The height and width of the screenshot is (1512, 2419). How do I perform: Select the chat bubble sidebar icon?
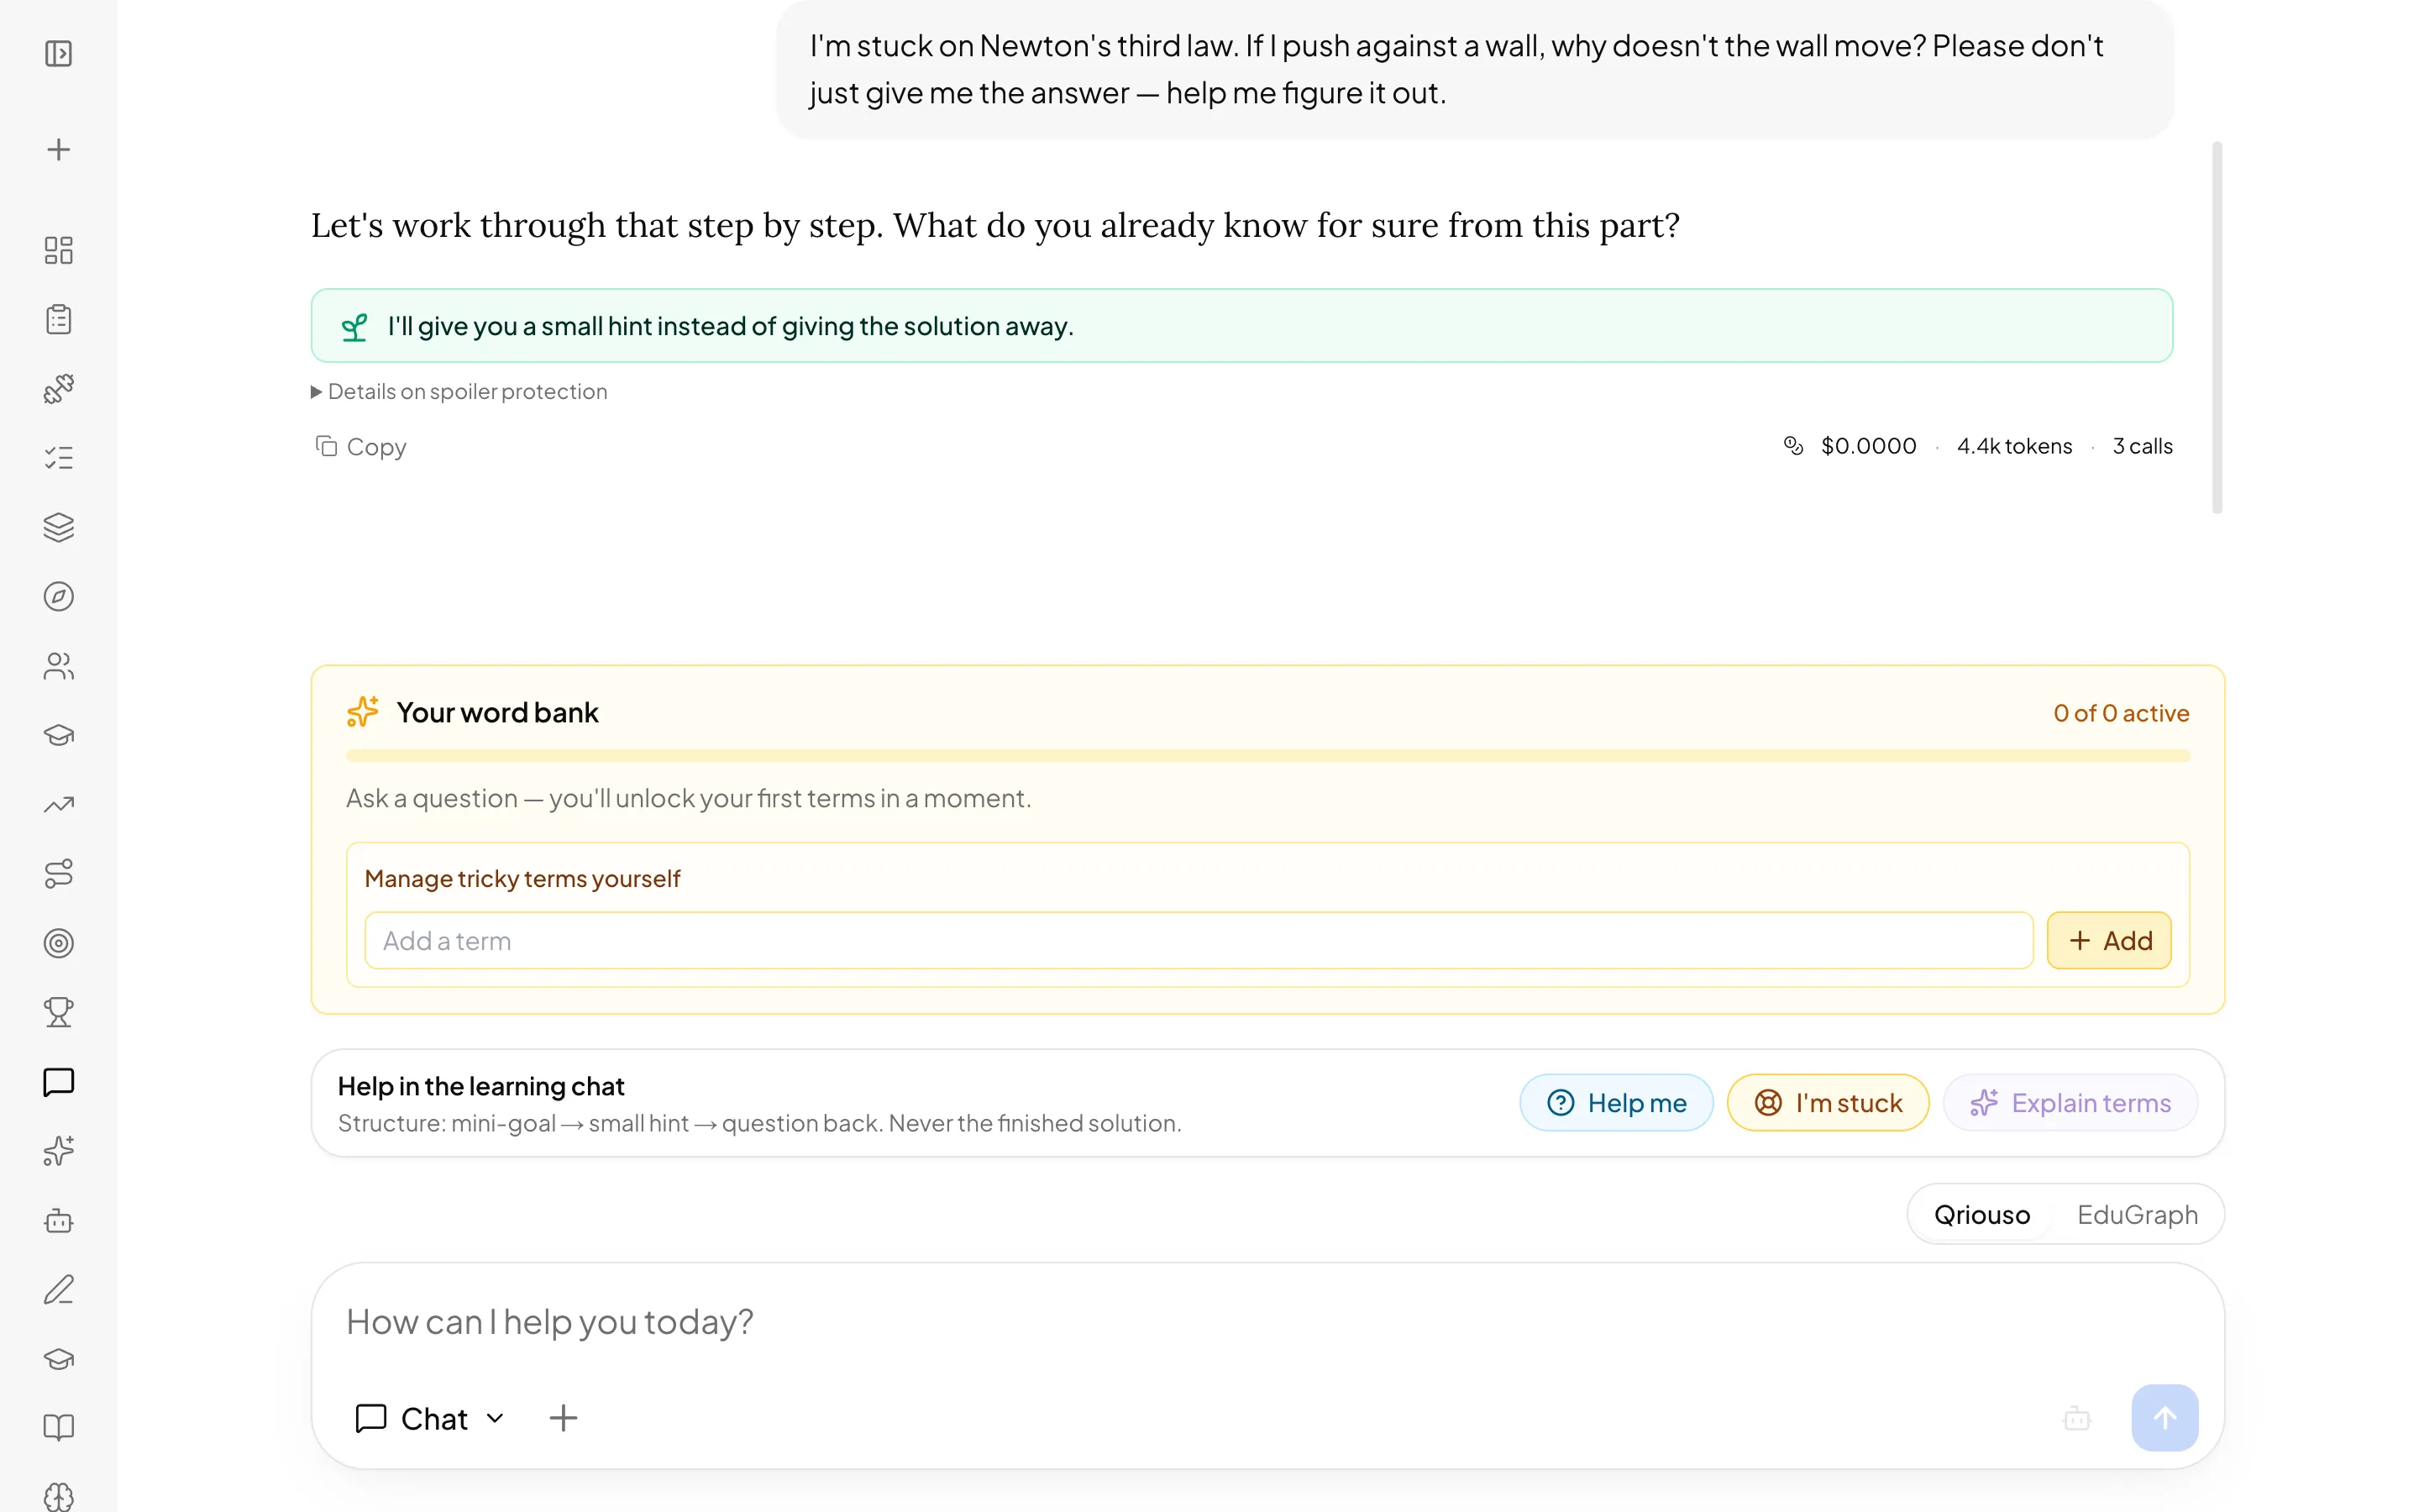(58, 1082)
